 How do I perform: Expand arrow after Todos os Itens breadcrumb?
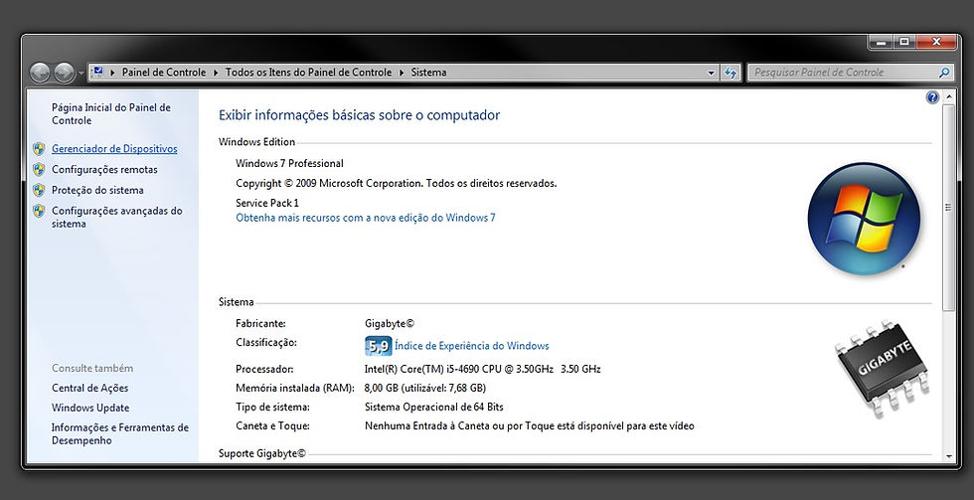coord(402,72)
